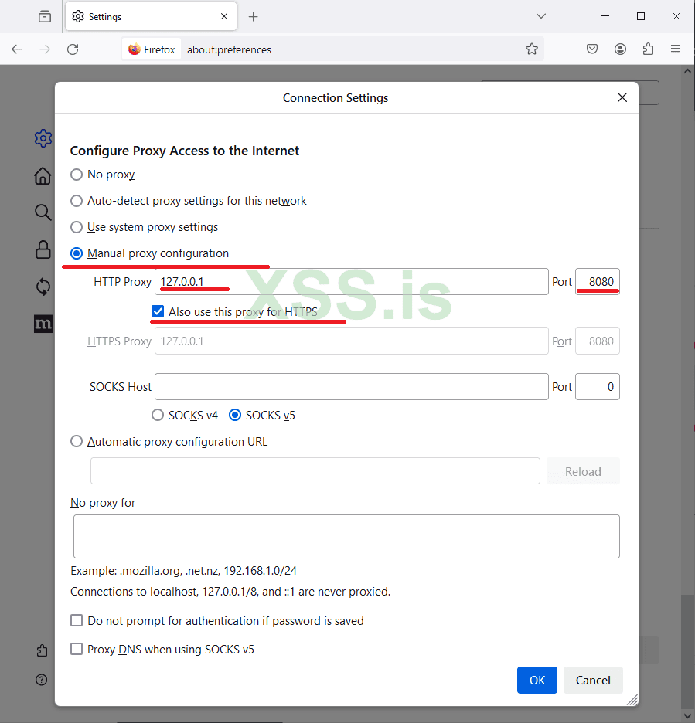Click the Firefox identity icon in address bar
This screenshot has height=723, width=695.
coord(152,49)
